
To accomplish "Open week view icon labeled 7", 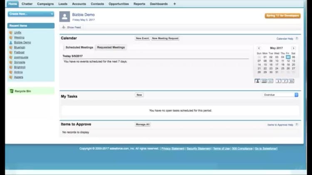I will [285, 81].
